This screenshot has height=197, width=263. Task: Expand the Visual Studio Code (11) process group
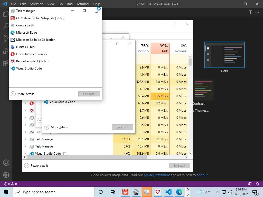(x=25, y=153)
